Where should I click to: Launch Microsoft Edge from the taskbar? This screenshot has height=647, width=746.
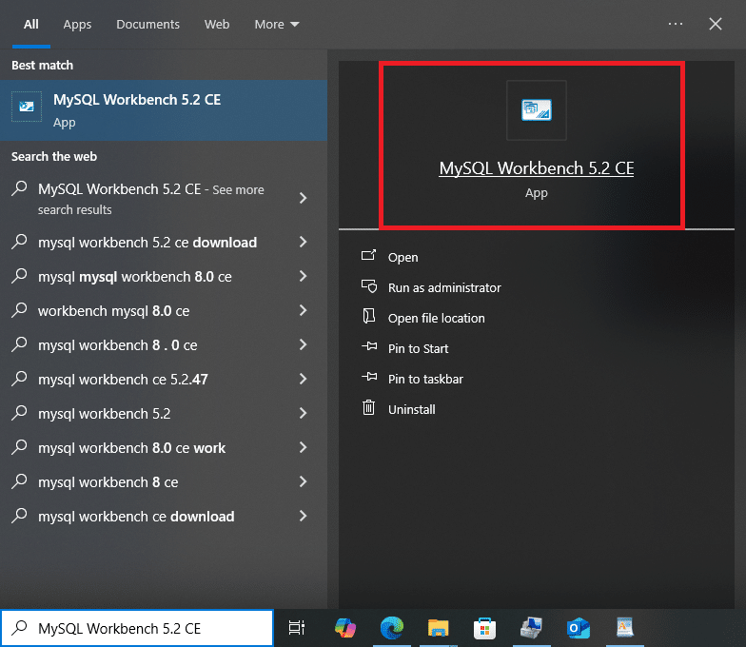pyautogui.click(x=392, y=628)
